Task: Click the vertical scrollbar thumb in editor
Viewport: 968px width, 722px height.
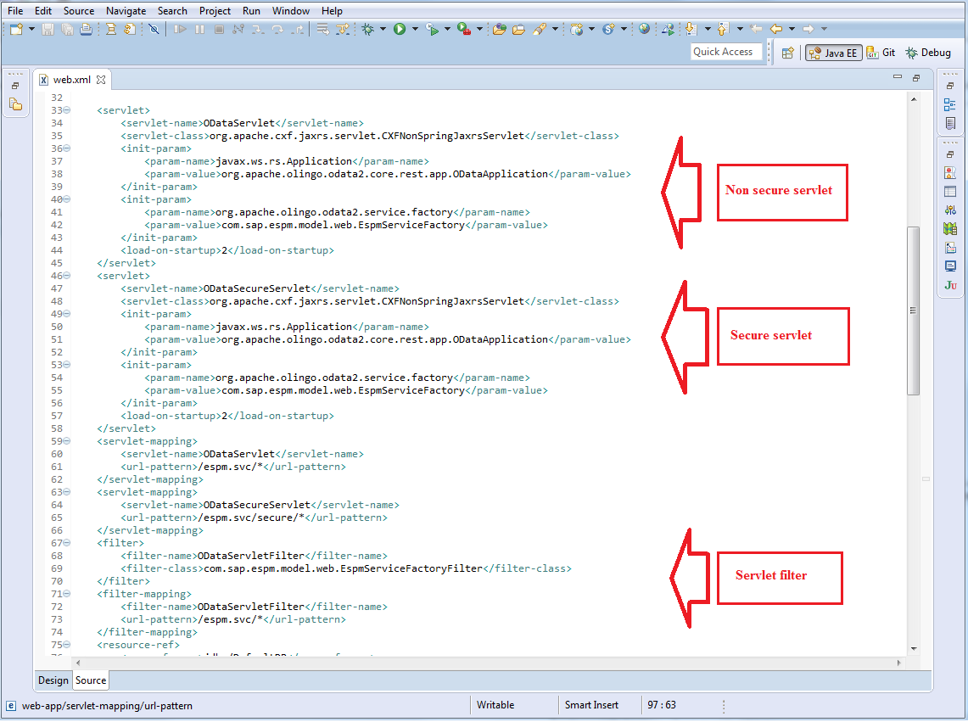Action: click(914, 311)
